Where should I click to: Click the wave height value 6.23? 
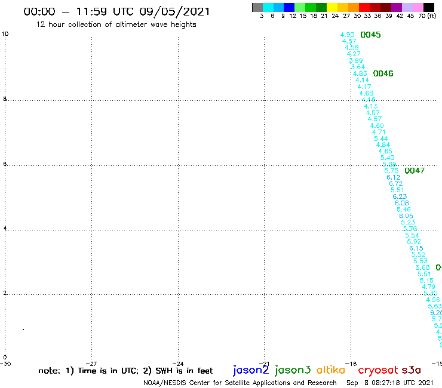(400, 196)
